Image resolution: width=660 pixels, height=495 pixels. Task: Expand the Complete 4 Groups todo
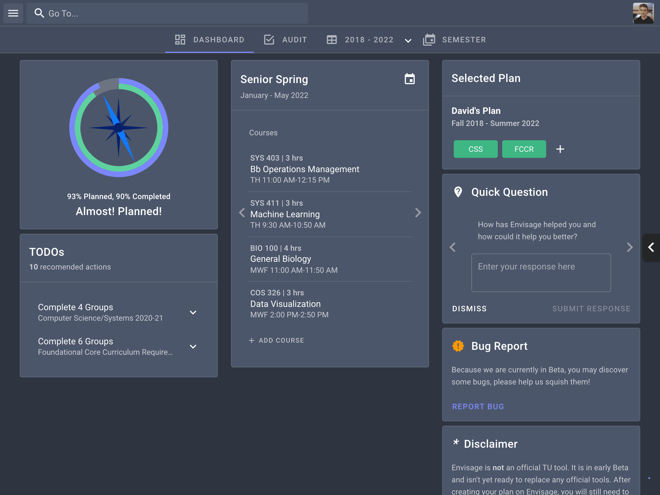(x=193, y=312)
